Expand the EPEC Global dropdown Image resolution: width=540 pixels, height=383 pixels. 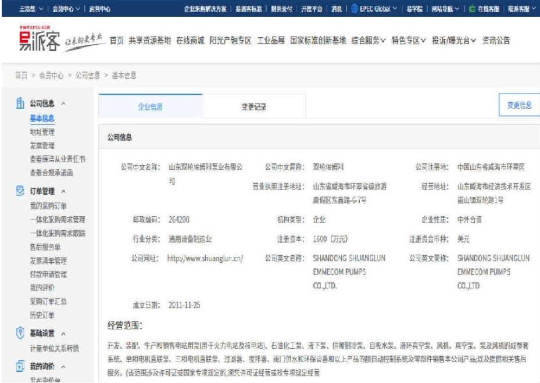click(395, 9)
